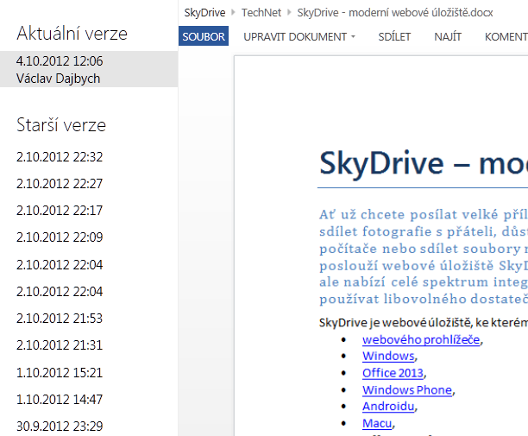Open older version 2.10.2012 22:27

click(60, 184)
